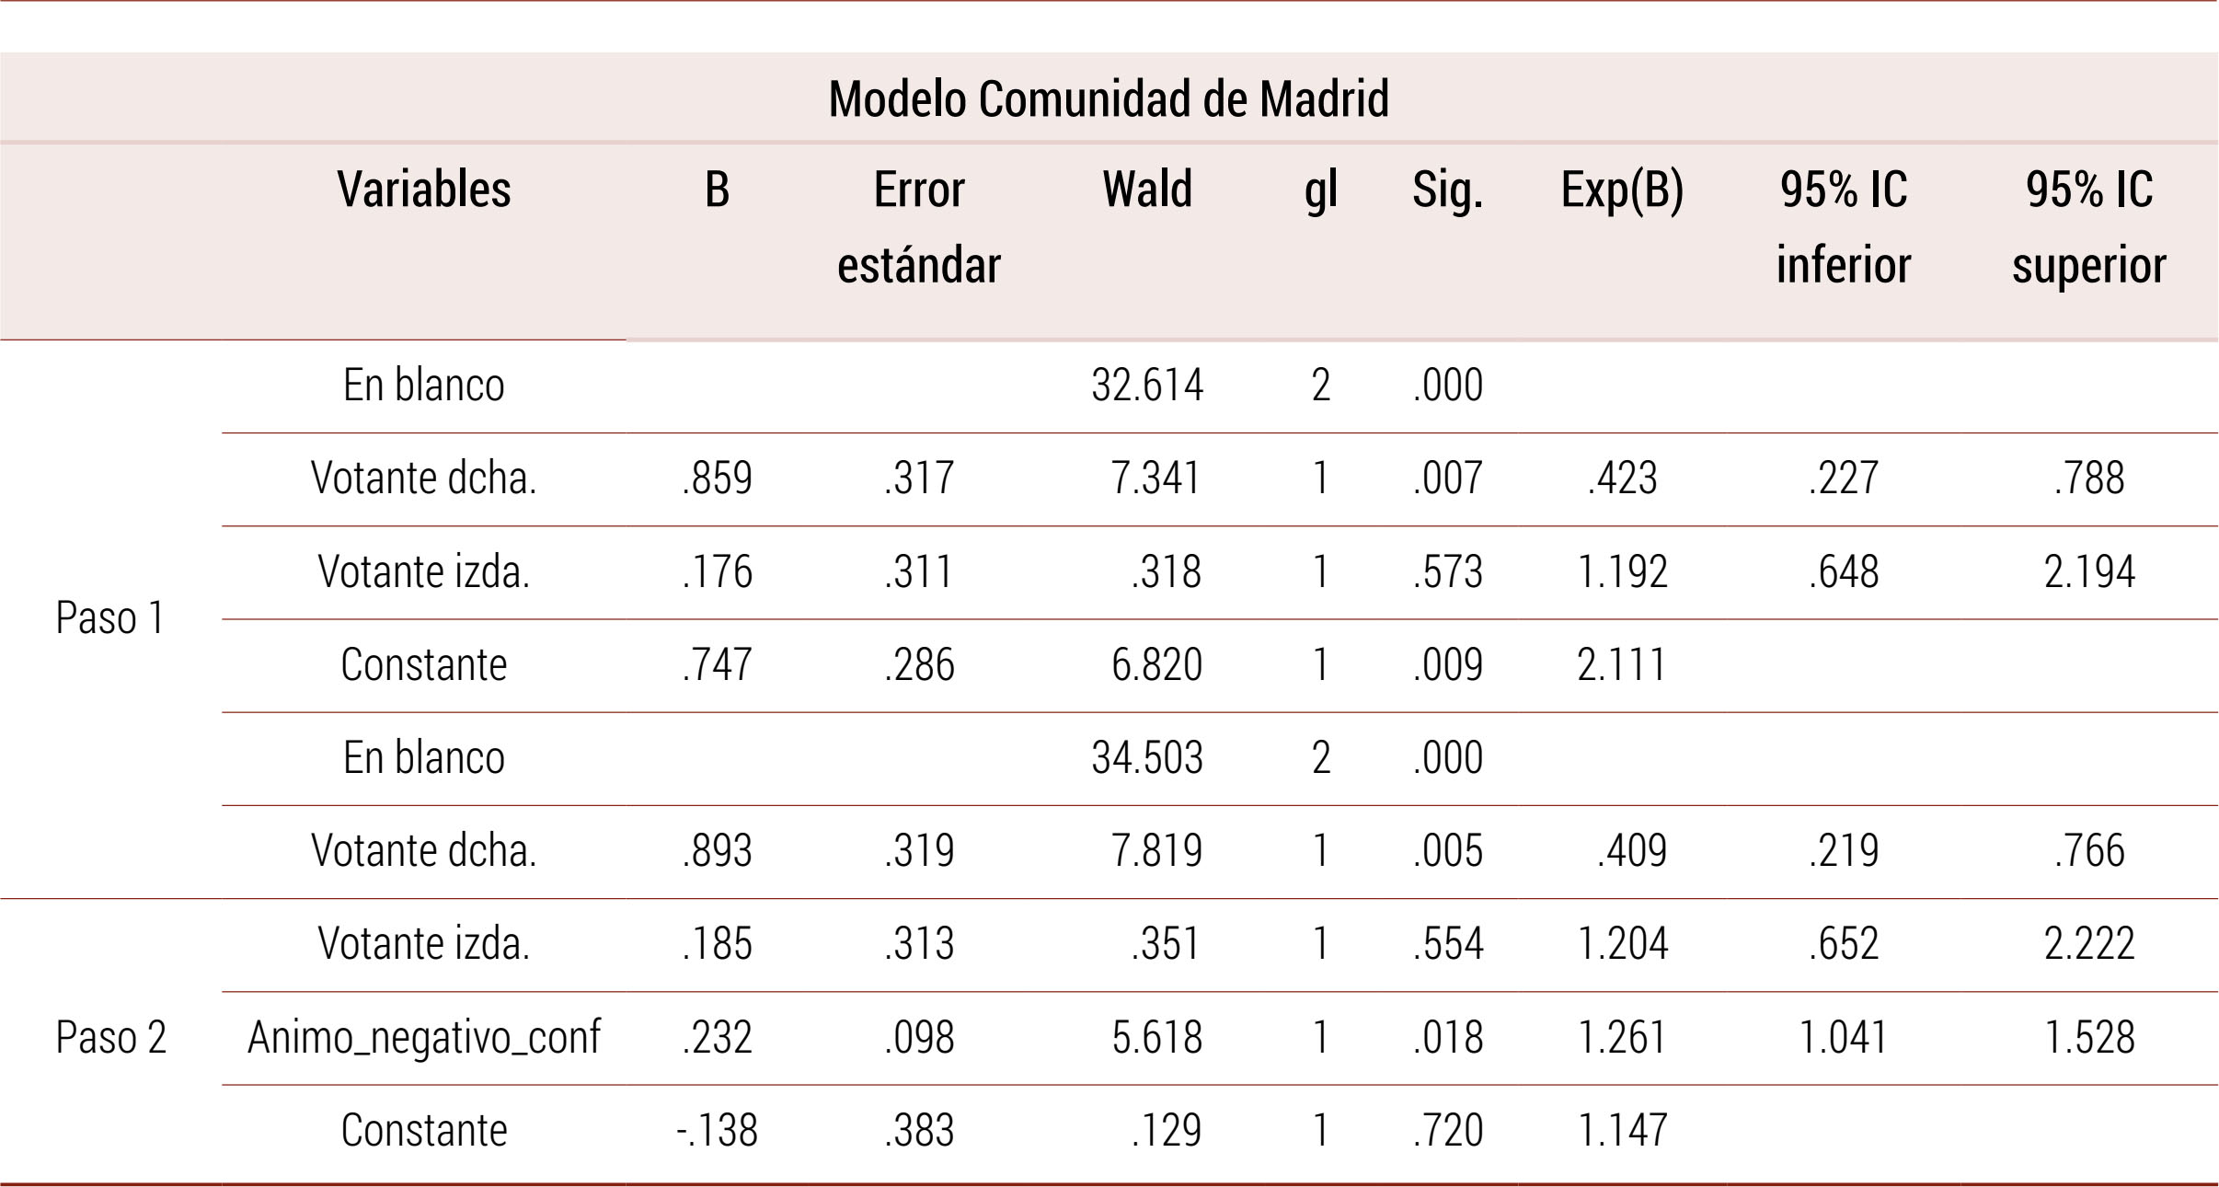Select the 'gl' column header
Screen dimensions: 2219x1187
pyautogui.click(x=1321, y=190)
